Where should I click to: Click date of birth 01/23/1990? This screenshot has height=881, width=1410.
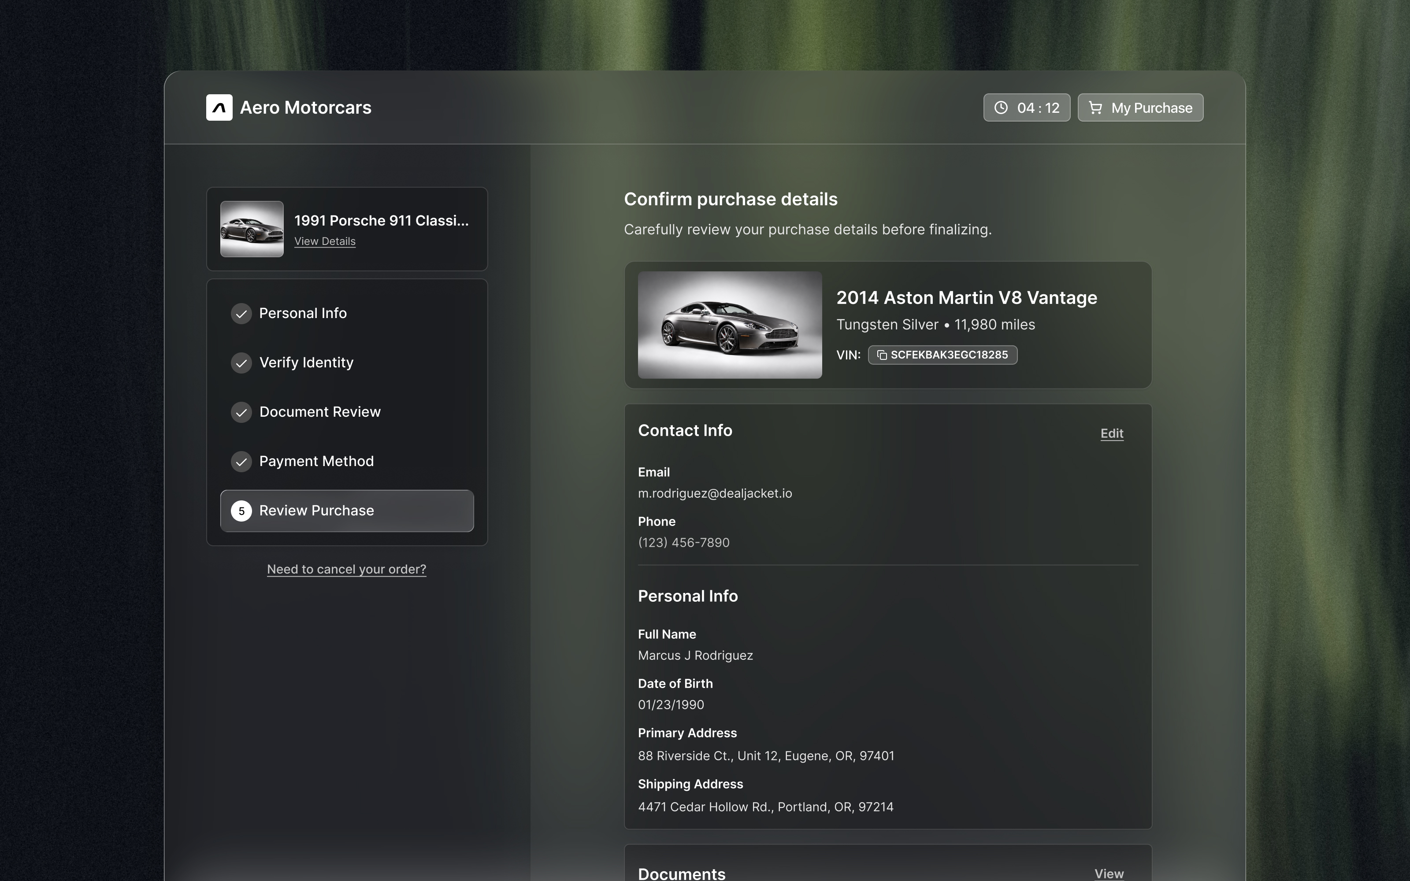coord(671,705)
